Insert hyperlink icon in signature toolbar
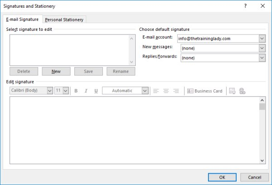This screenshot has width=272, height=185. (x=242, y=91)
